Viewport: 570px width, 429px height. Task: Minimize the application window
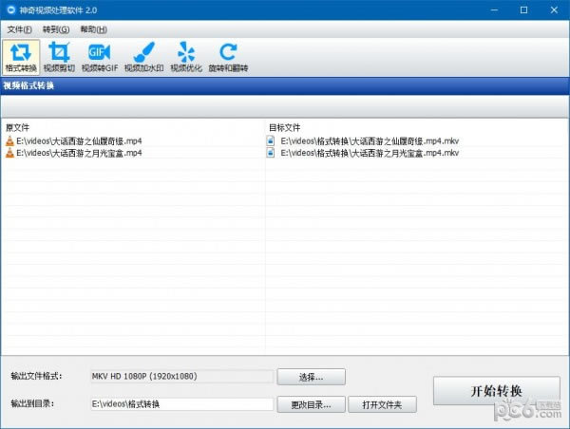tap(494, 9)
